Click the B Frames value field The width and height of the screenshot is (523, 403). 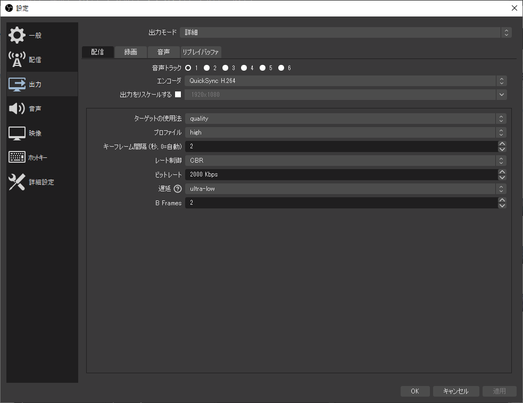(x=342, y=203)
